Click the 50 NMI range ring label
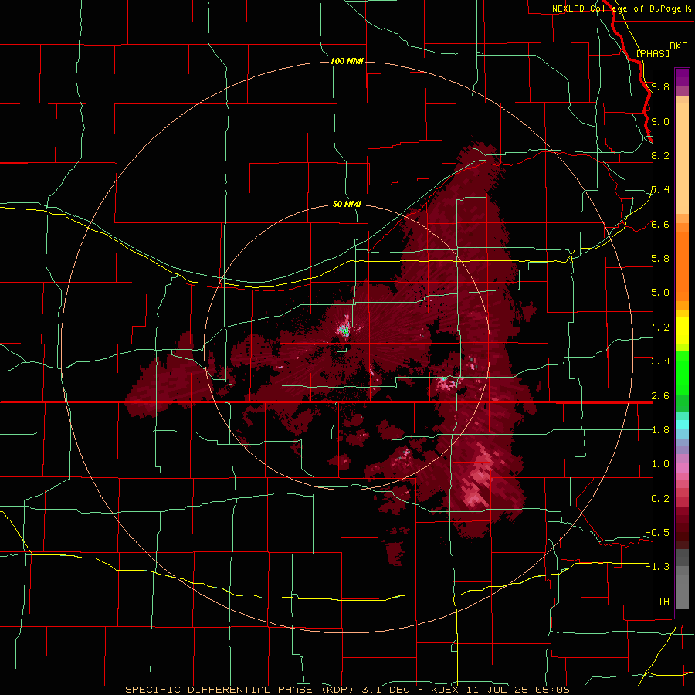The image size is (695, 695). pos(347,204)
